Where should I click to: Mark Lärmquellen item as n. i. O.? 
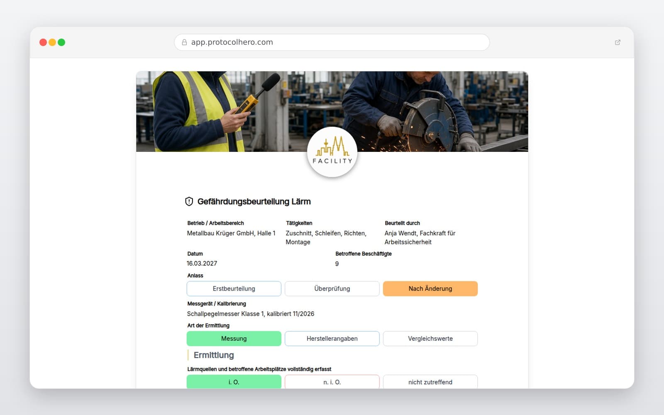point(332,382)
